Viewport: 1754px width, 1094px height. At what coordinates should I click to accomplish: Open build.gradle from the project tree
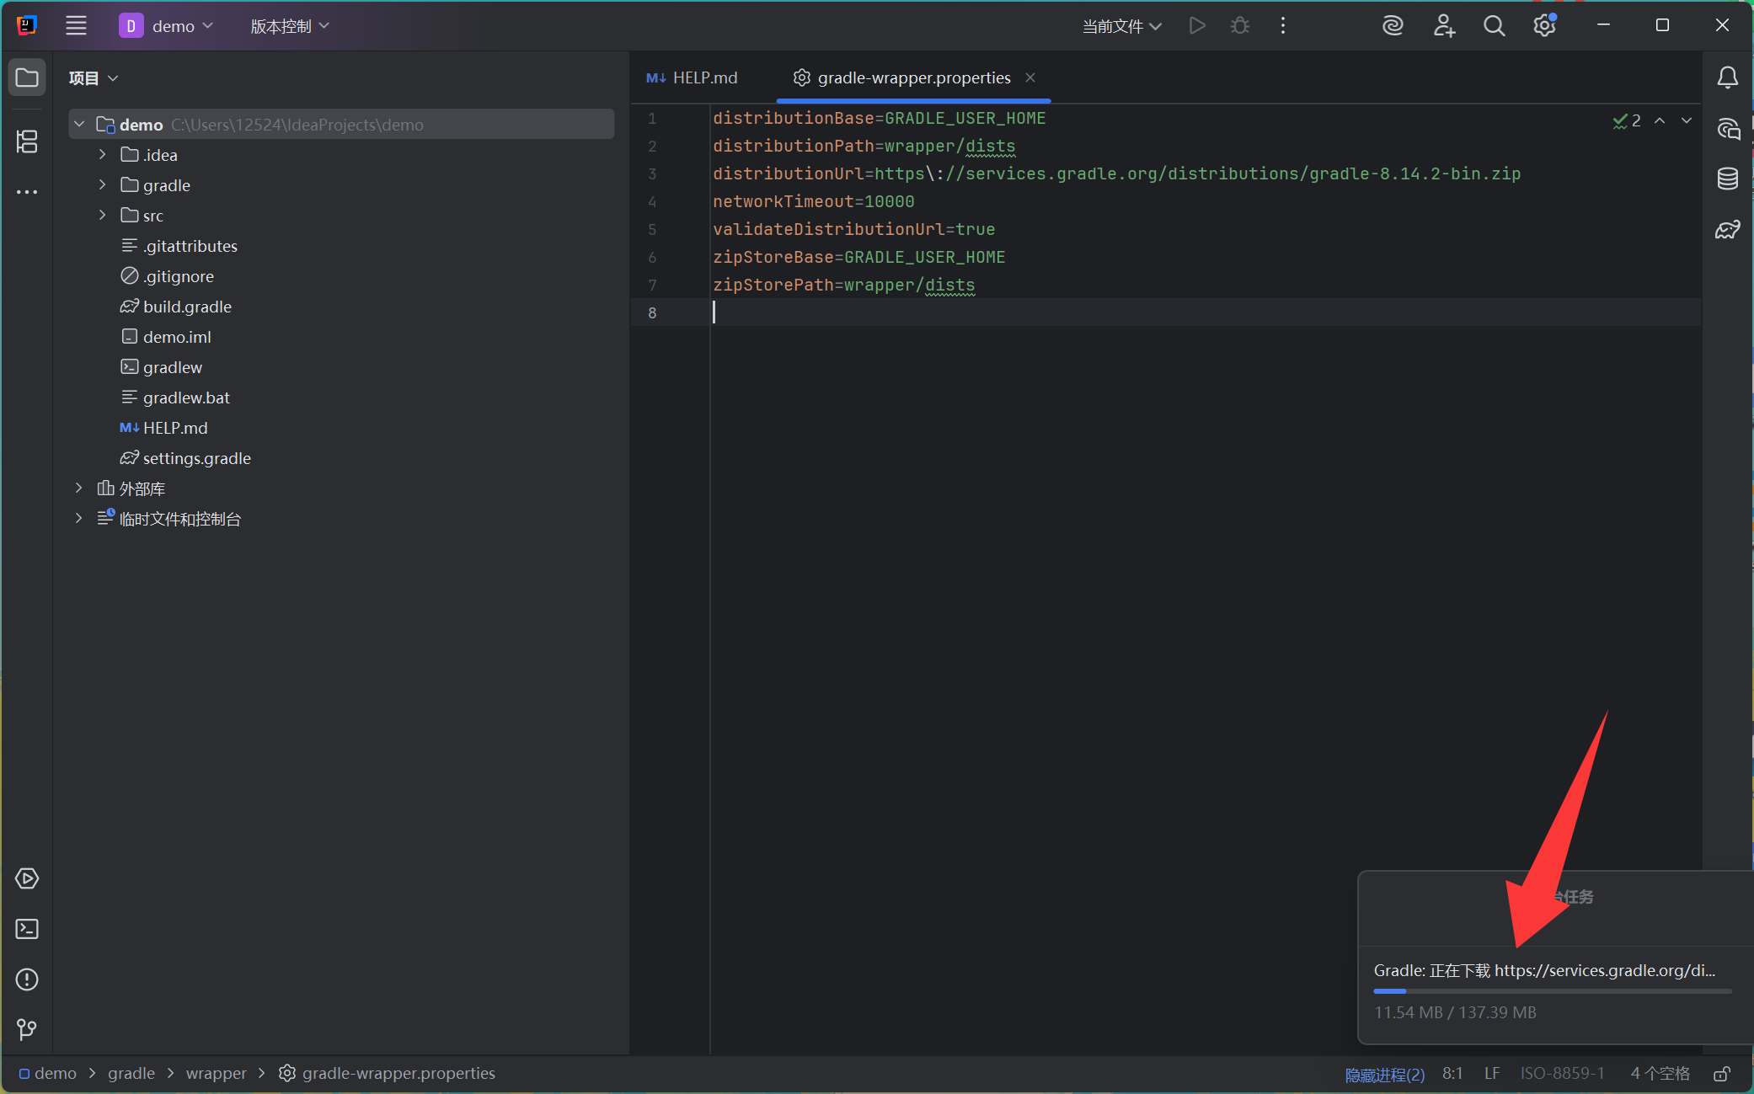click(187, 307)
